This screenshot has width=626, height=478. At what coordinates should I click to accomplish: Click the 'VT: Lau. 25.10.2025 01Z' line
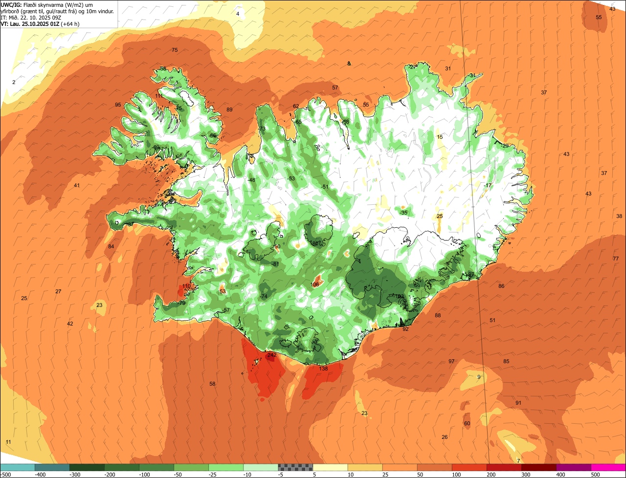pyautogui.click(x=40, y=23)
